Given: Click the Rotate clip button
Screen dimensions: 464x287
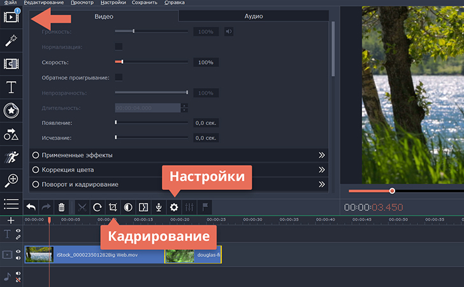Looking at the screenshot, I should [97, 207].
